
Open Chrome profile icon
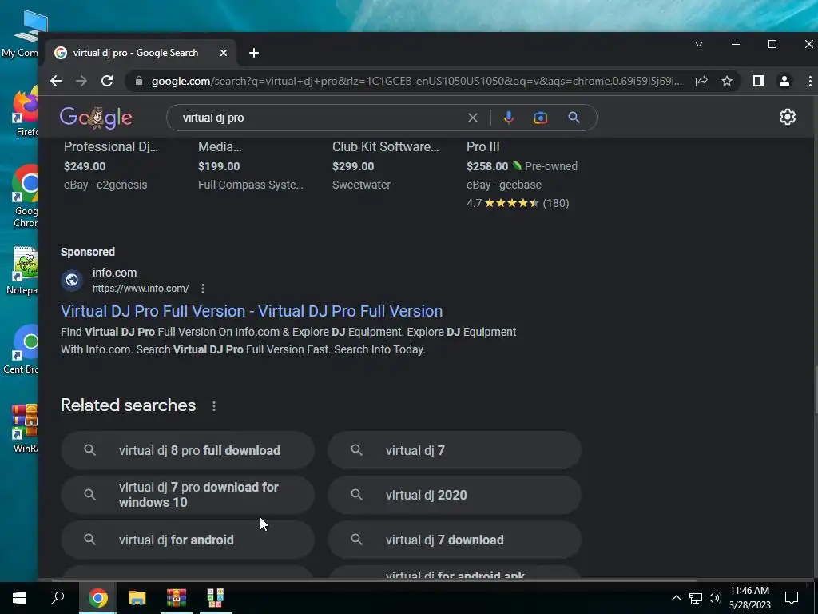784,81
